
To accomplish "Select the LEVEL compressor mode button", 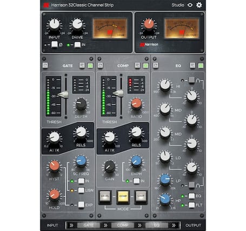I will coord(105,196).
